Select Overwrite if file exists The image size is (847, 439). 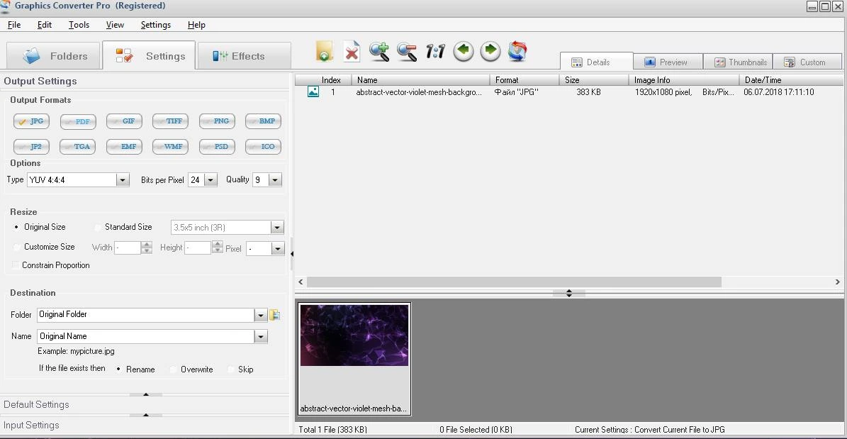point(174,369)
